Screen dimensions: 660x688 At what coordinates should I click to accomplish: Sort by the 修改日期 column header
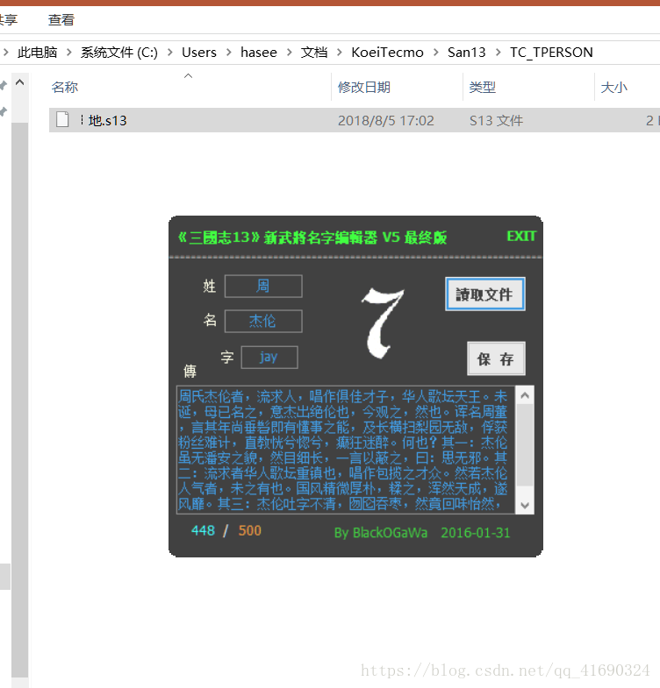pos(364,88)
